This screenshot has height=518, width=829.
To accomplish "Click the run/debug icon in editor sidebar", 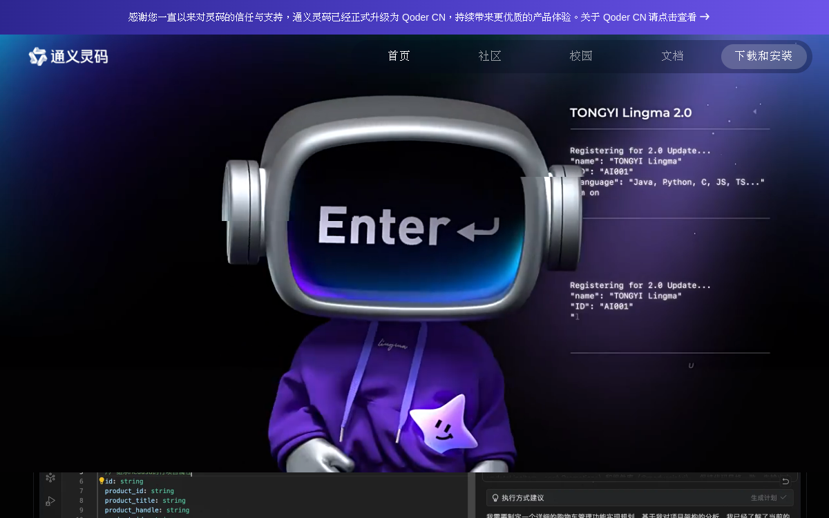I will 50,501.
